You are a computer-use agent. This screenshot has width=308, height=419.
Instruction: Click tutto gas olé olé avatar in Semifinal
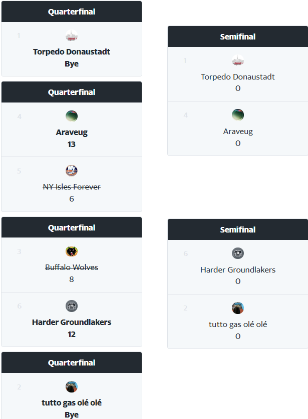tap(238, 308)
